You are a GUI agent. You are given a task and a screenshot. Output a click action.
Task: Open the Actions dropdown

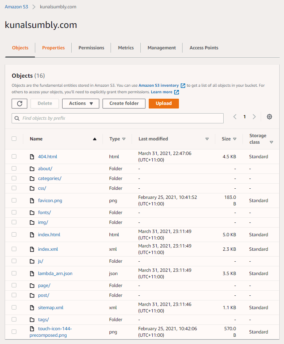81,103
